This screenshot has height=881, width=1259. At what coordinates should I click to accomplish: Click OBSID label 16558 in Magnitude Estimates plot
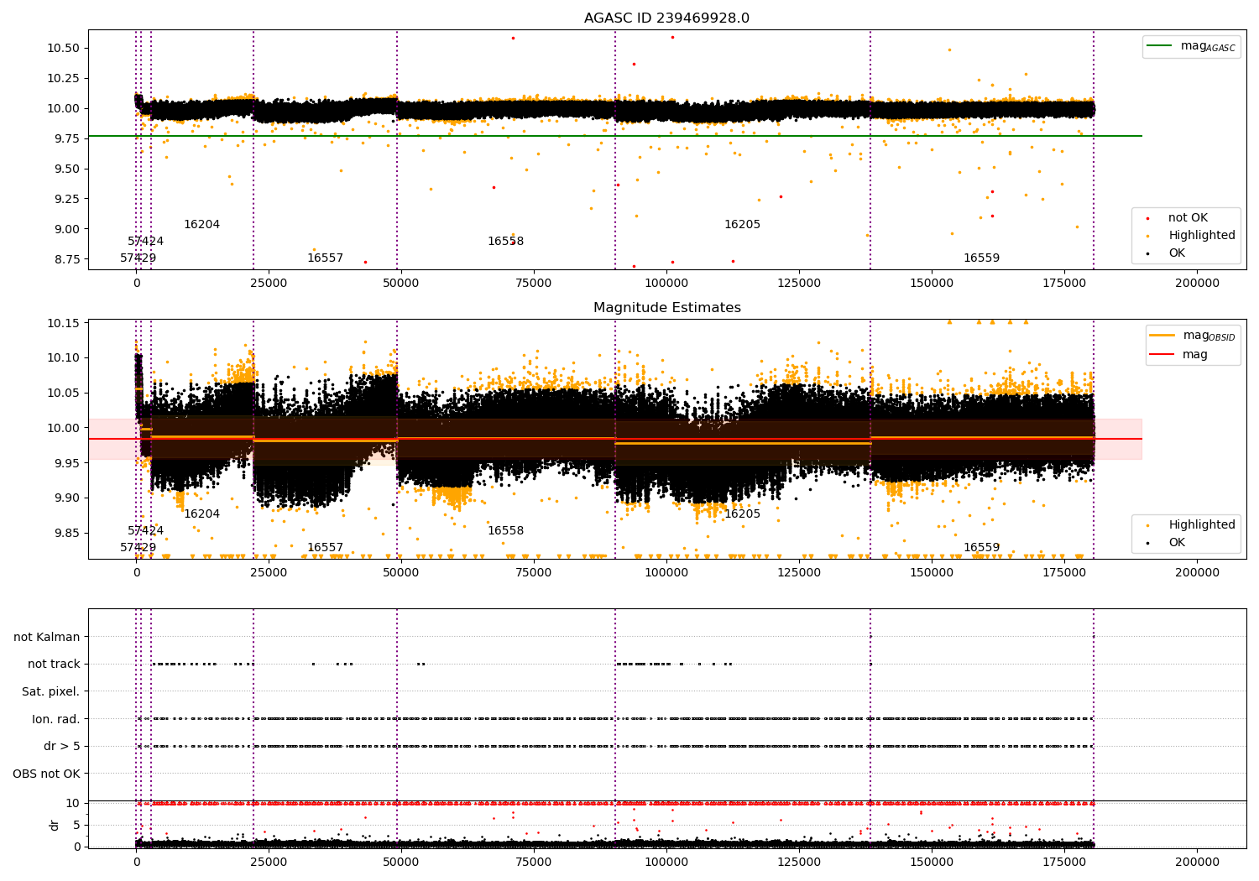tap(505, 531)
